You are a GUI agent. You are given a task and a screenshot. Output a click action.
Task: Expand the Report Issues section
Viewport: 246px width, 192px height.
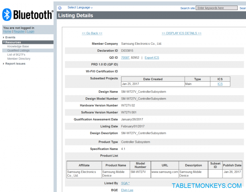click(14, 64)
